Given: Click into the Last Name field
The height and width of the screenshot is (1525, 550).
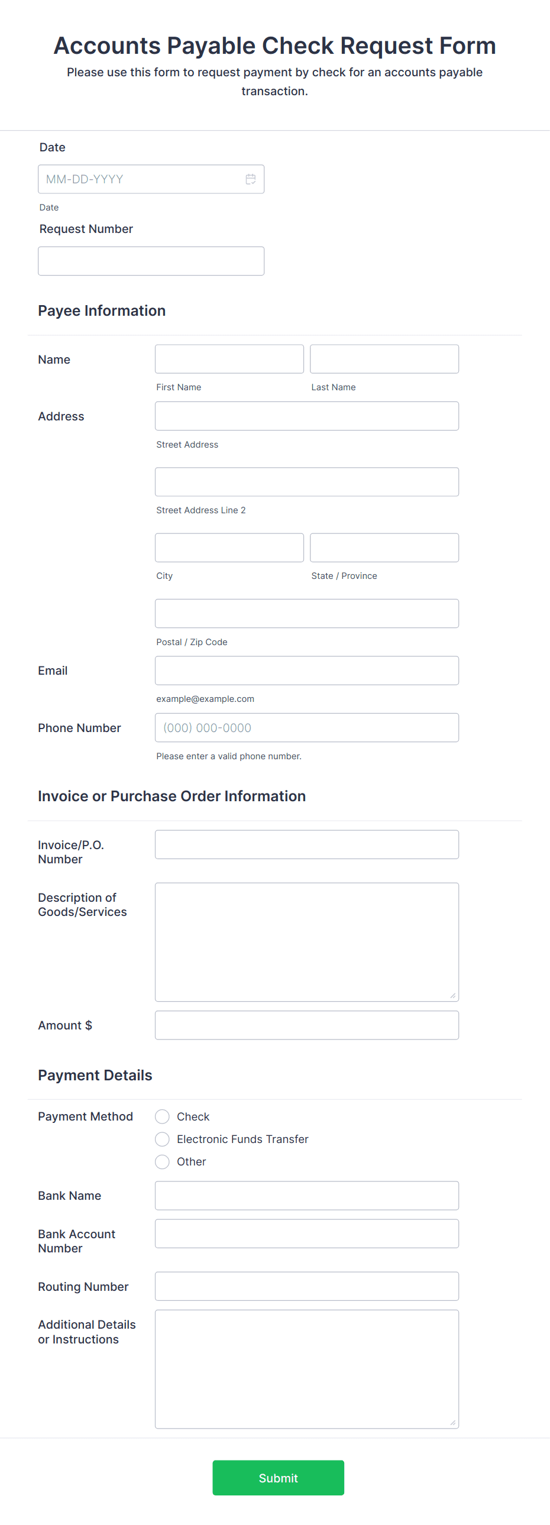Looking at the screenshot, I should point(384,359).
